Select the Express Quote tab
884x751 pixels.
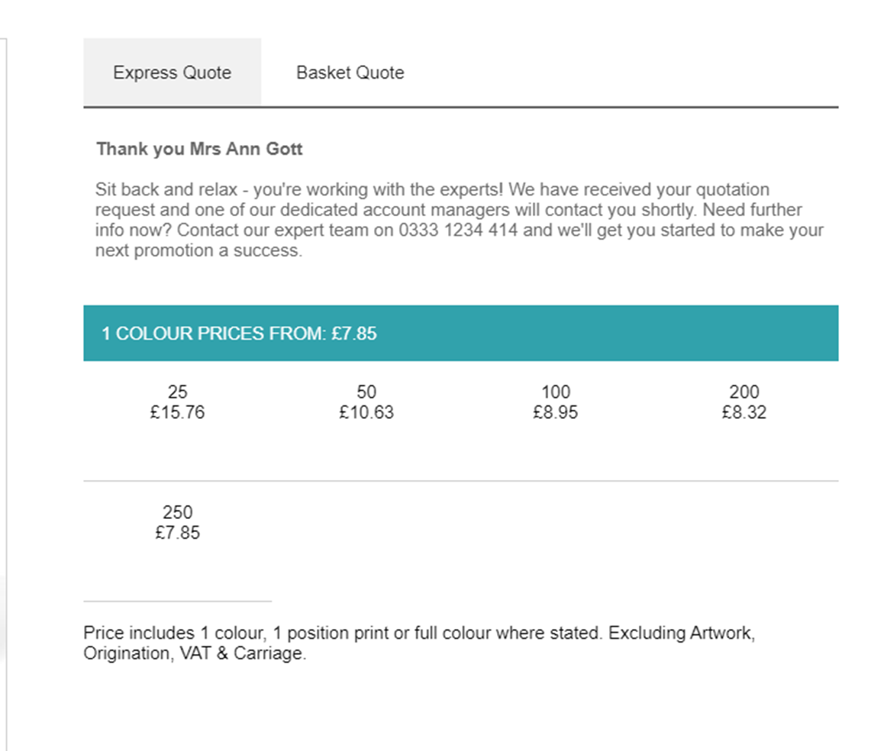pos(172,73)
